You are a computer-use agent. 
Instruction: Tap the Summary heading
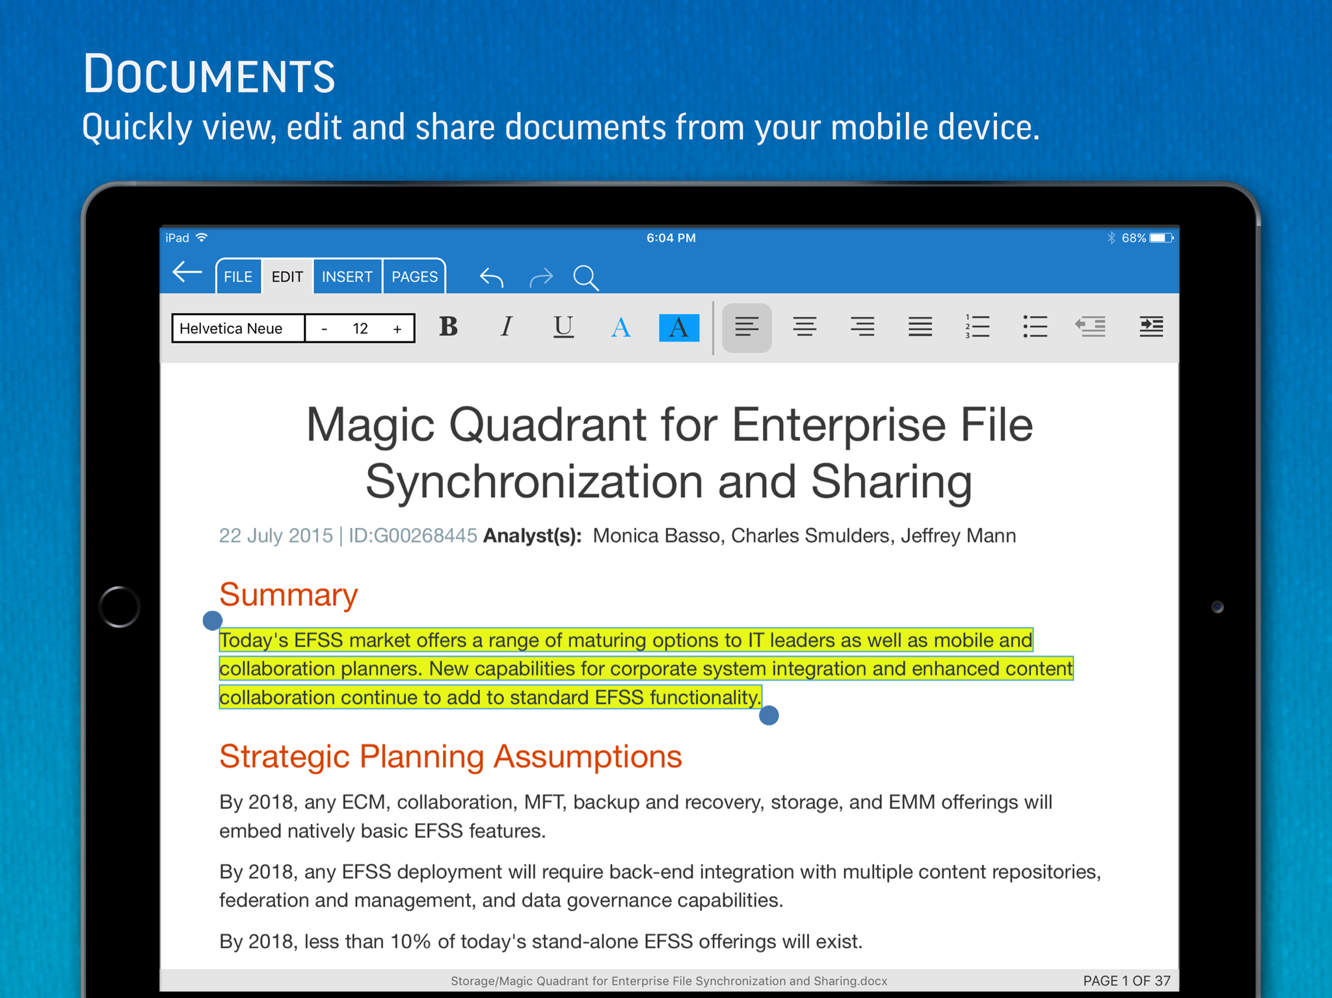pos(289,594)
